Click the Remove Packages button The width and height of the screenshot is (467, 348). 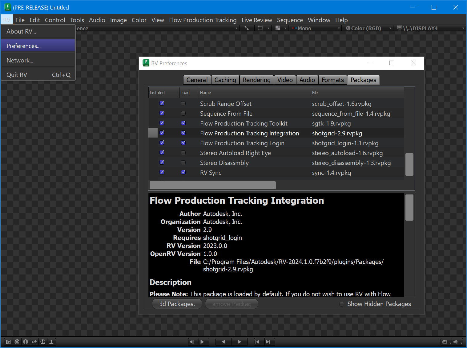(231, 304)
